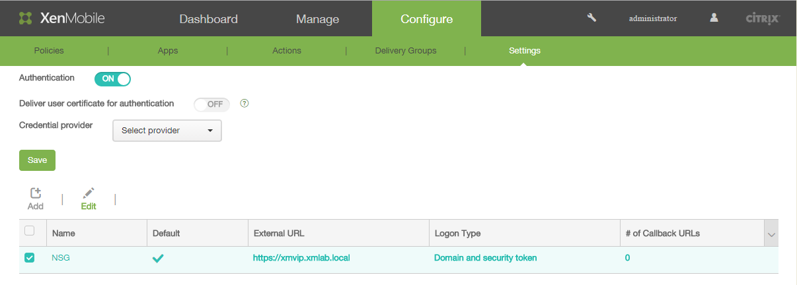Sort by the Logon Type column header
The width and height of the screenshot is (797, 285).
point(457,234)
